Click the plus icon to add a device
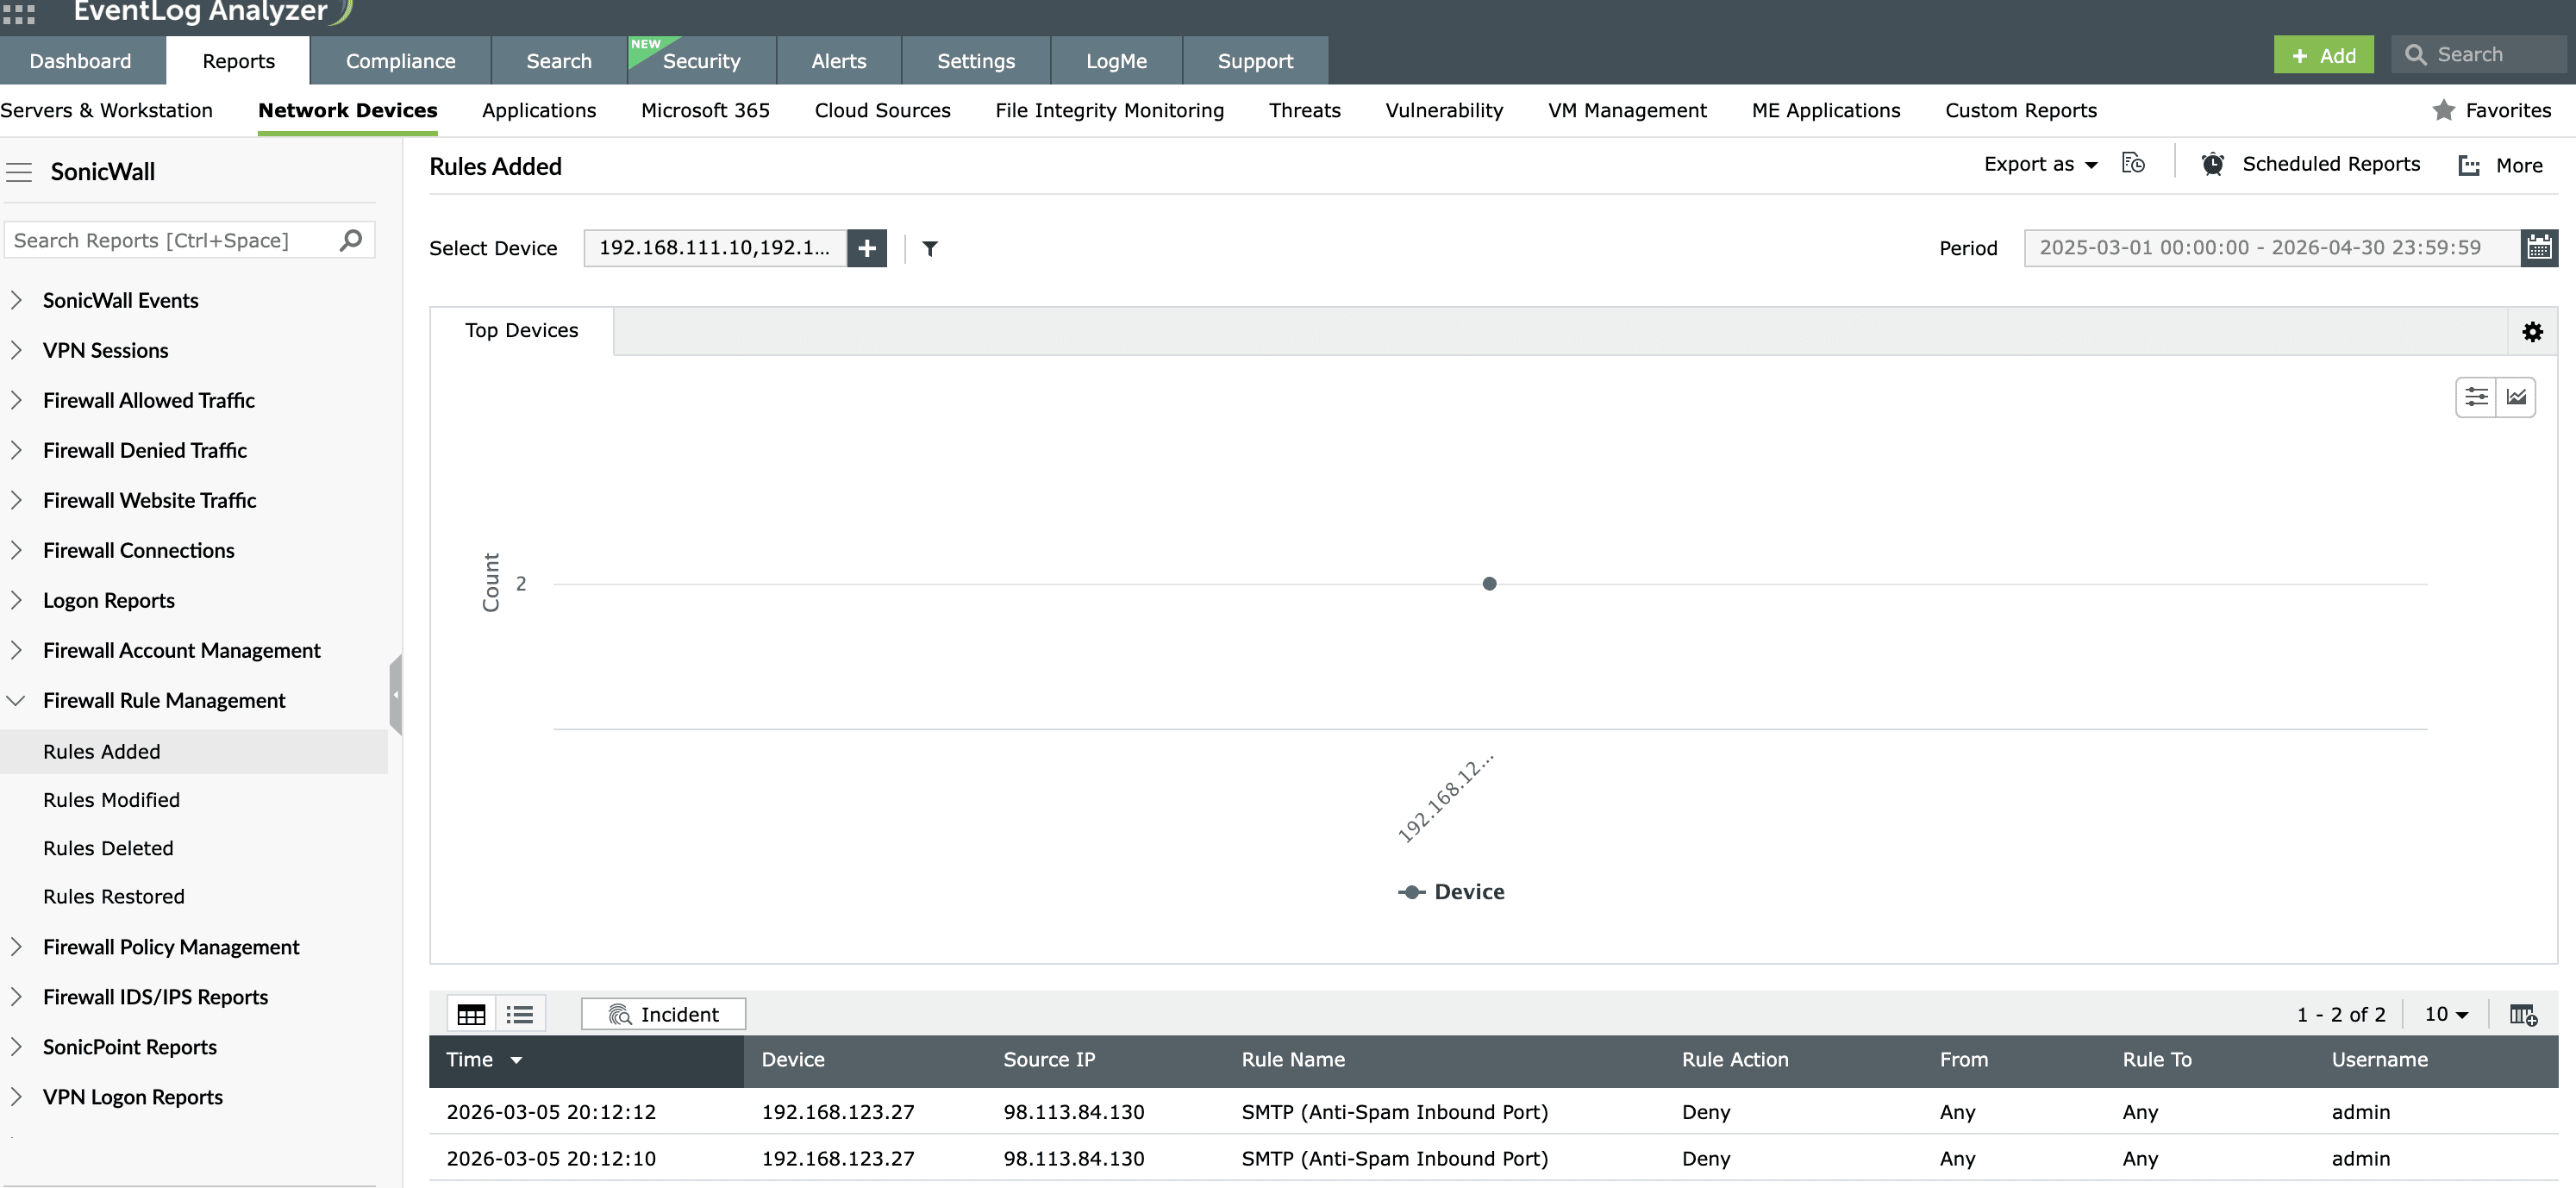 [867, 248]
